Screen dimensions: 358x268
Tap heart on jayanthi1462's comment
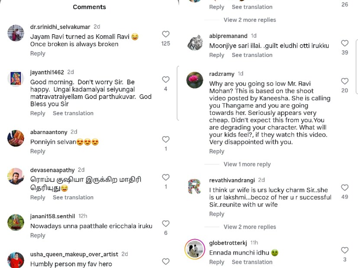pos(166,80)
